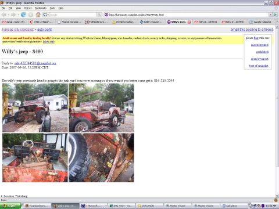Flag posting as prohibited
Image resolution: width=279 pixels, height=209 pixels.
point(262,52)
